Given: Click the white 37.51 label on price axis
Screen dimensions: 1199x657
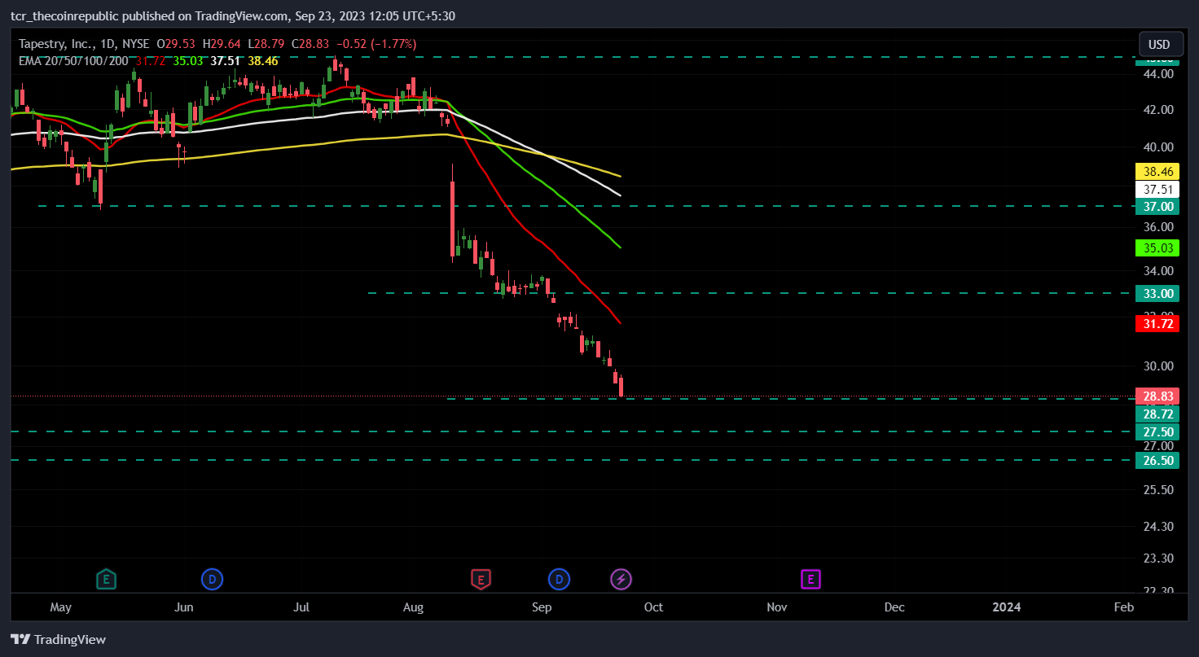Looking at the screenshot, I should pyautogui.click(x=1157, y=190).
